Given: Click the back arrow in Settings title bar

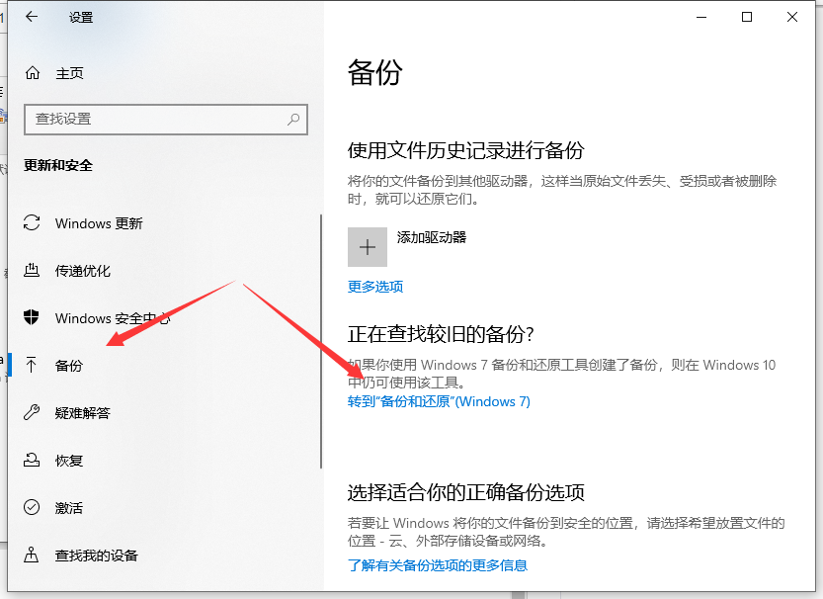Looking at the screenshot, I should tap(32, 17).
